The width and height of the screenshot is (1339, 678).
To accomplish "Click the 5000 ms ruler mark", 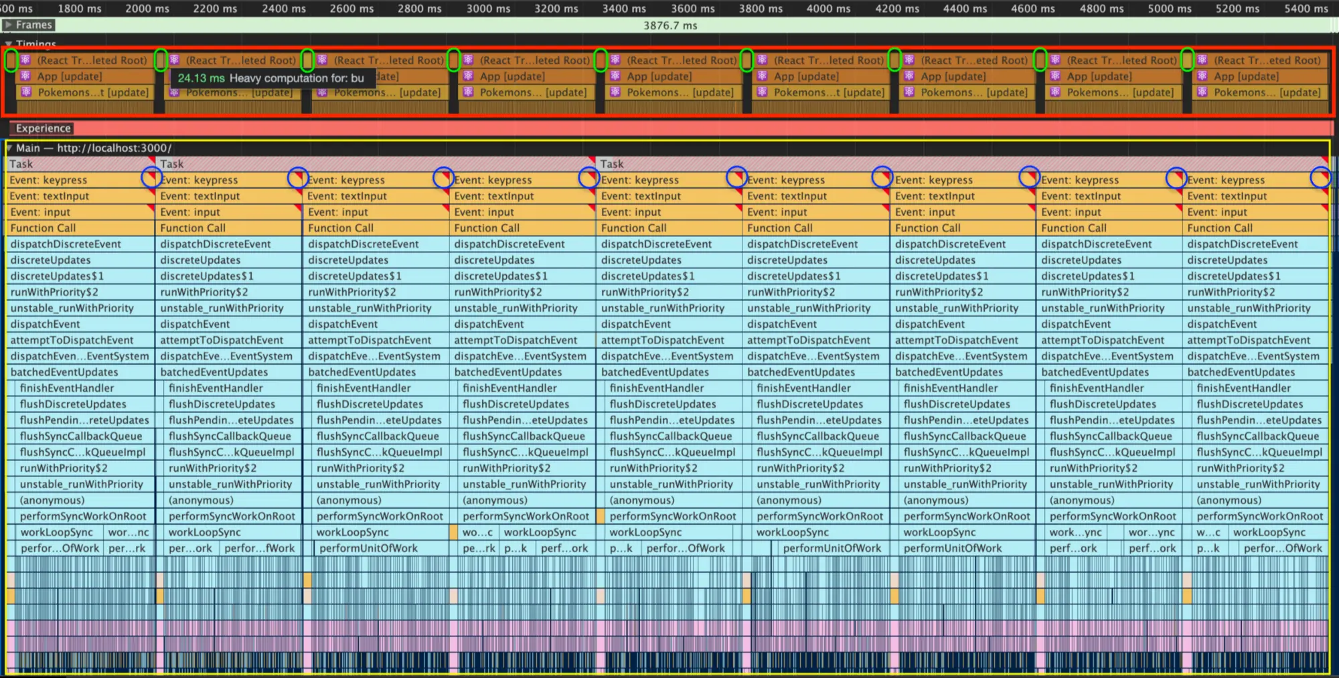I will (x=1170, y=9).
